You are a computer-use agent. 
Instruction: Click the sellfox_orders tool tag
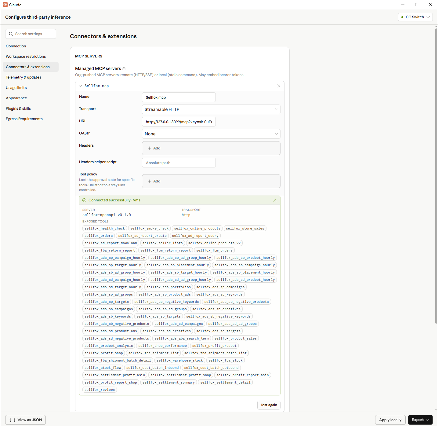[99, 236]
